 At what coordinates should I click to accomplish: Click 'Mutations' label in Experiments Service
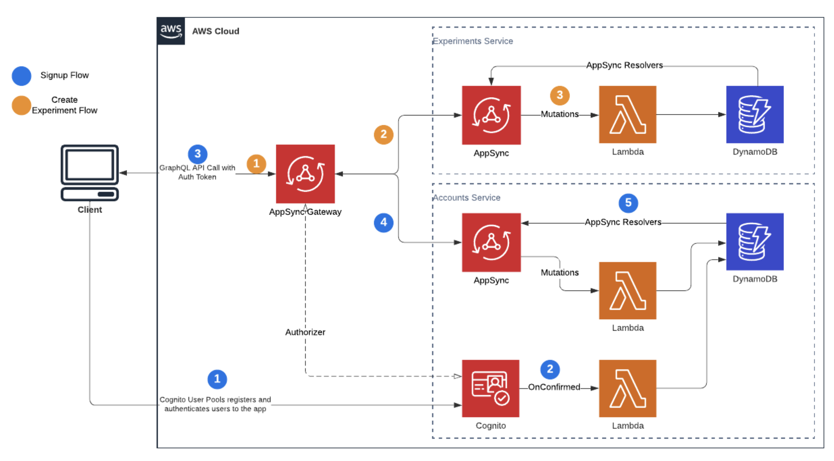point(560,114)
